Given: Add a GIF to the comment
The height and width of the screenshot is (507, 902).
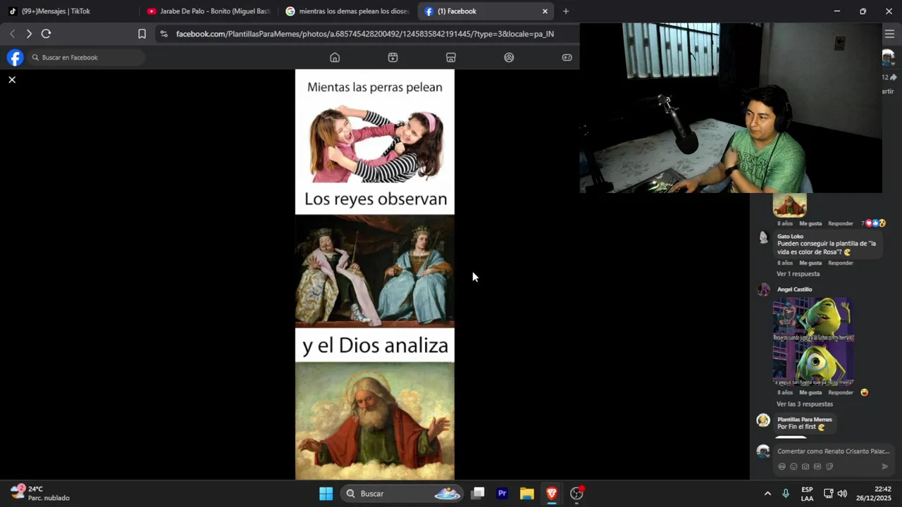Looking at the screenshot, I should click(x=817, y=467).
